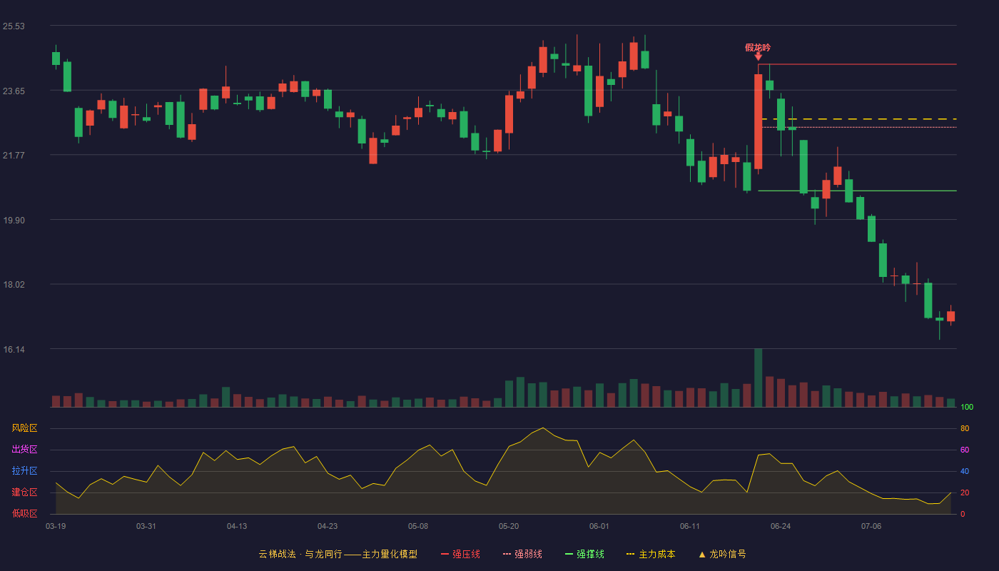Click the 云梯战法 与龙同行 主力量化模型 legend title
This screenshot has height=571, width=999.
pos(338,554)
